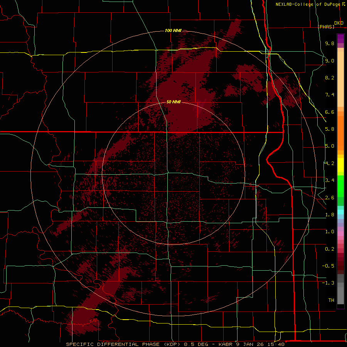
Task: Click the 4.2 value on the scale
Action: tap(330, 163)
